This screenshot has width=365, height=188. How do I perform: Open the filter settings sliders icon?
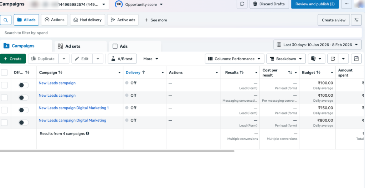356,20
